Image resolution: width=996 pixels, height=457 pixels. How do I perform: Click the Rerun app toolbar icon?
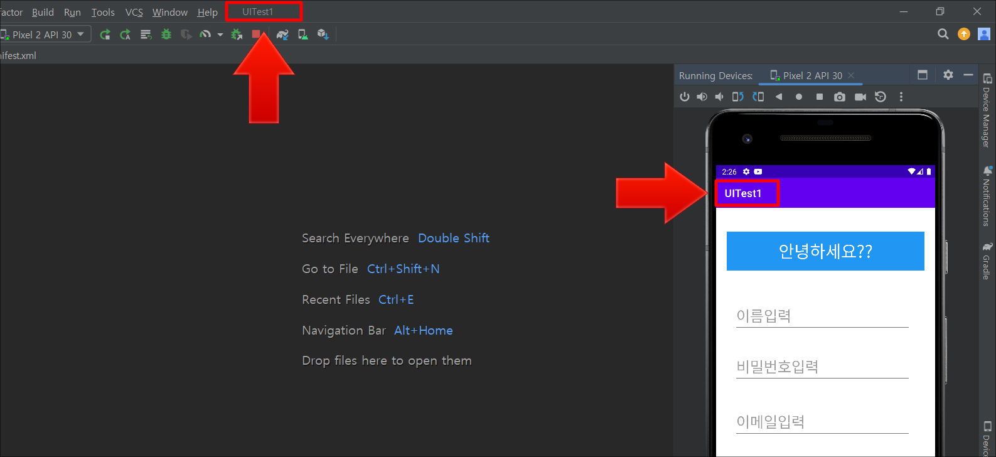pyautogui.click(x=105, y=35)
